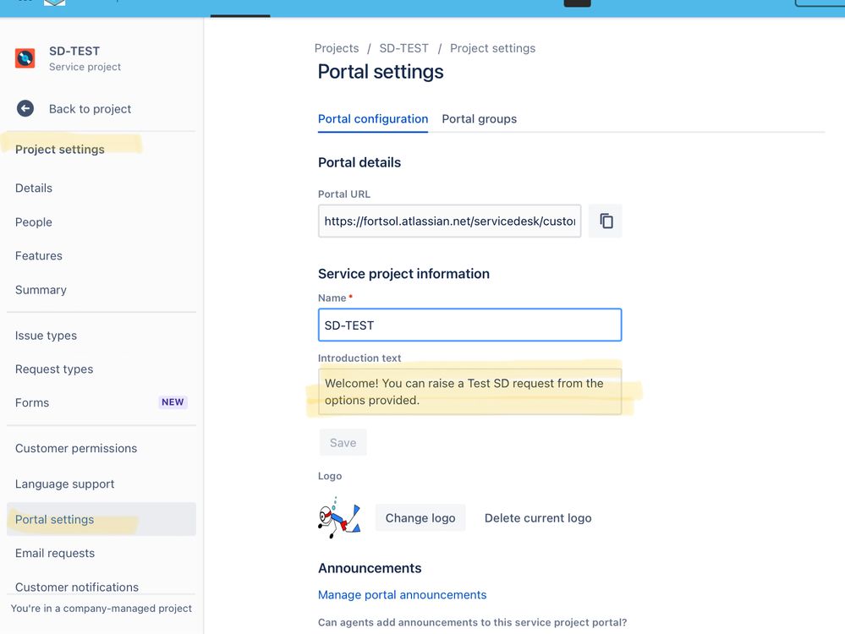Click the Announcements section heading

pos(370,568)
